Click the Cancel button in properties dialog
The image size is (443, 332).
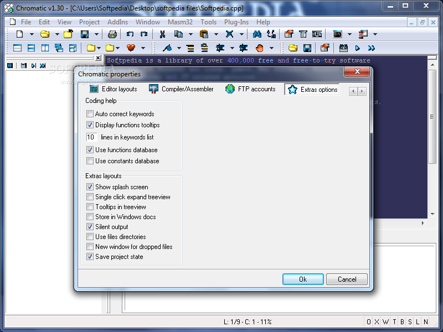tap(347, 279)
